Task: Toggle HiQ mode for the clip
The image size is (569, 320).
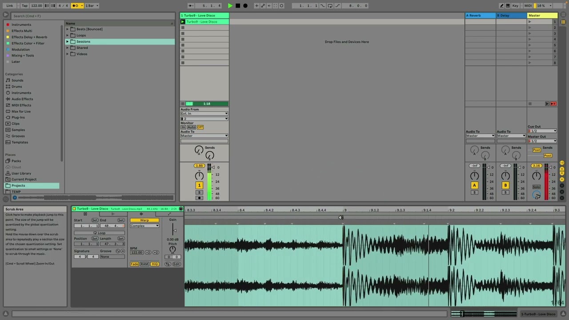Action: tap(155, 264)
